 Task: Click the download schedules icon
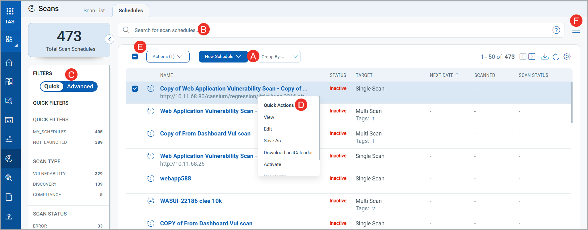[544, 57]
